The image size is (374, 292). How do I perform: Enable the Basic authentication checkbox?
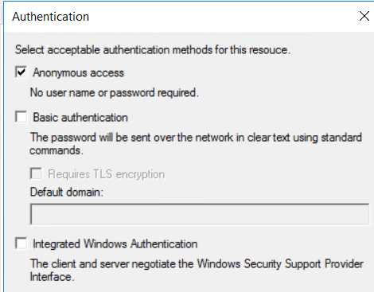pos(21,116)
